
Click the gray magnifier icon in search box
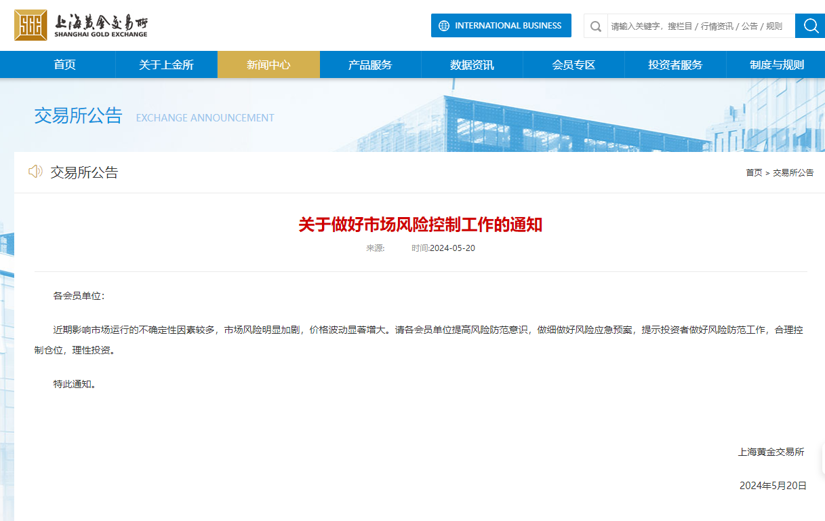[x=596, y=26]
